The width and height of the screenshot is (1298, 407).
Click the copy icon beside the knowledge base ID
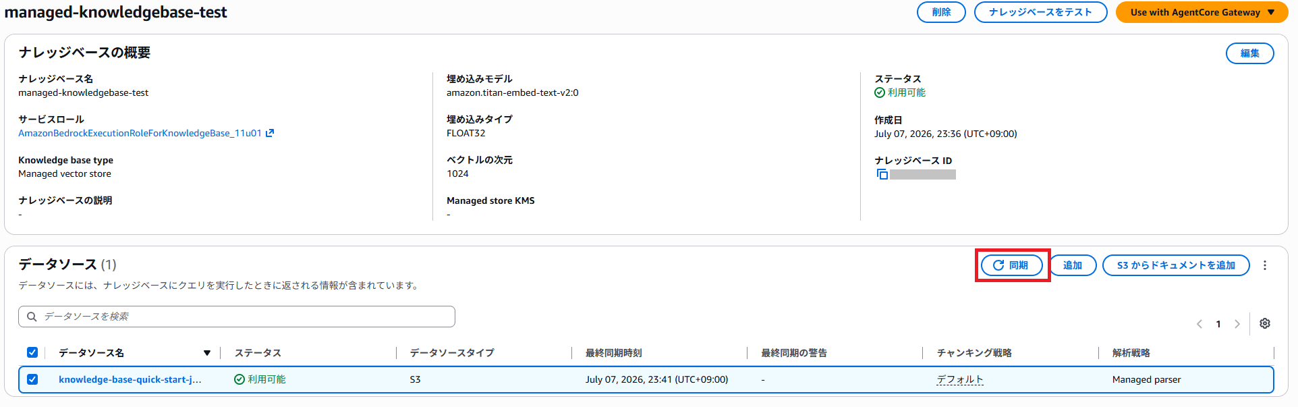pyautogui.click(x=882, y=174)
